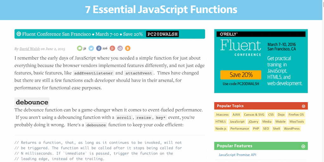Click the arrow icon in the Fluent Conference banner
324x162 pixels.
click(x=19, y=34)
